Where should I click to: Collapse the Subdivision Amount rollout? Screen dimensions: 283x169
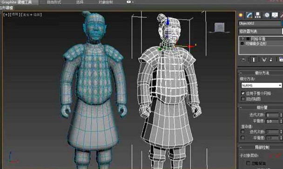(x=261, y=108)
